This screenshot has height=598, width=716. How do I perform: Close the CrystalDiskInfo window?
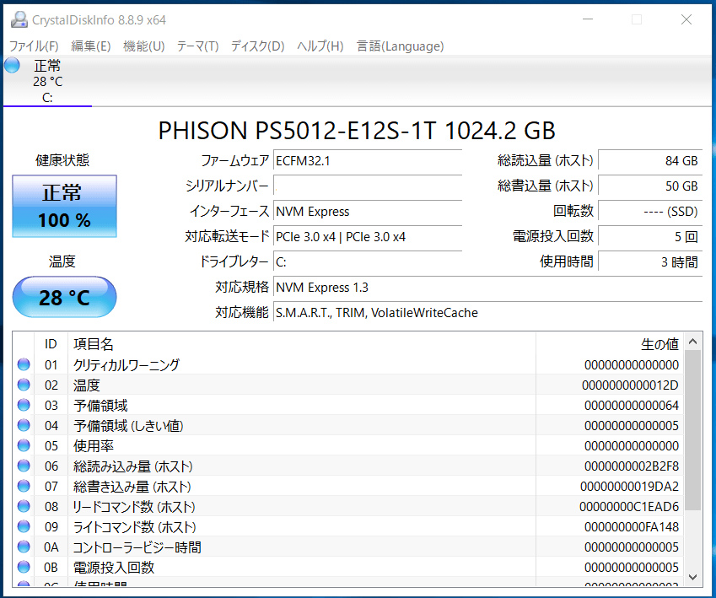coord(686,19)
